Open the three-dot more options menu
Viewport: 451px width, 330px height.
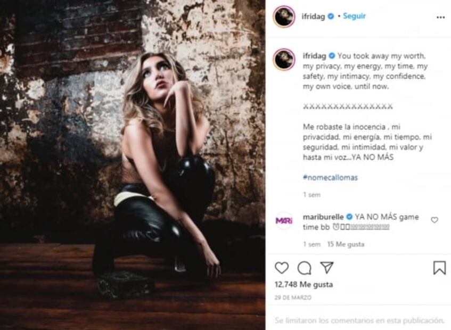click(440, 17)
